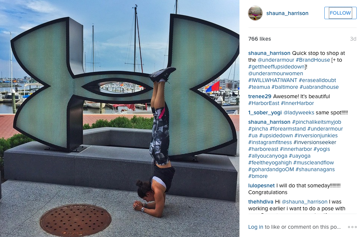Click the Log in link

(256, 227)
